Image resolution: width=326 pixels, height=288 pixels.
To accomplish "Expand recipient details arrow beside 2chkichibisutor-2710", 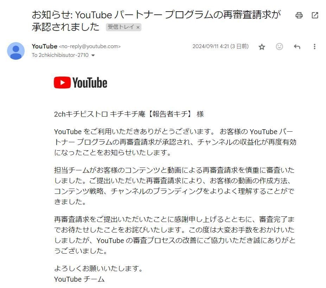I will point(93,55).
